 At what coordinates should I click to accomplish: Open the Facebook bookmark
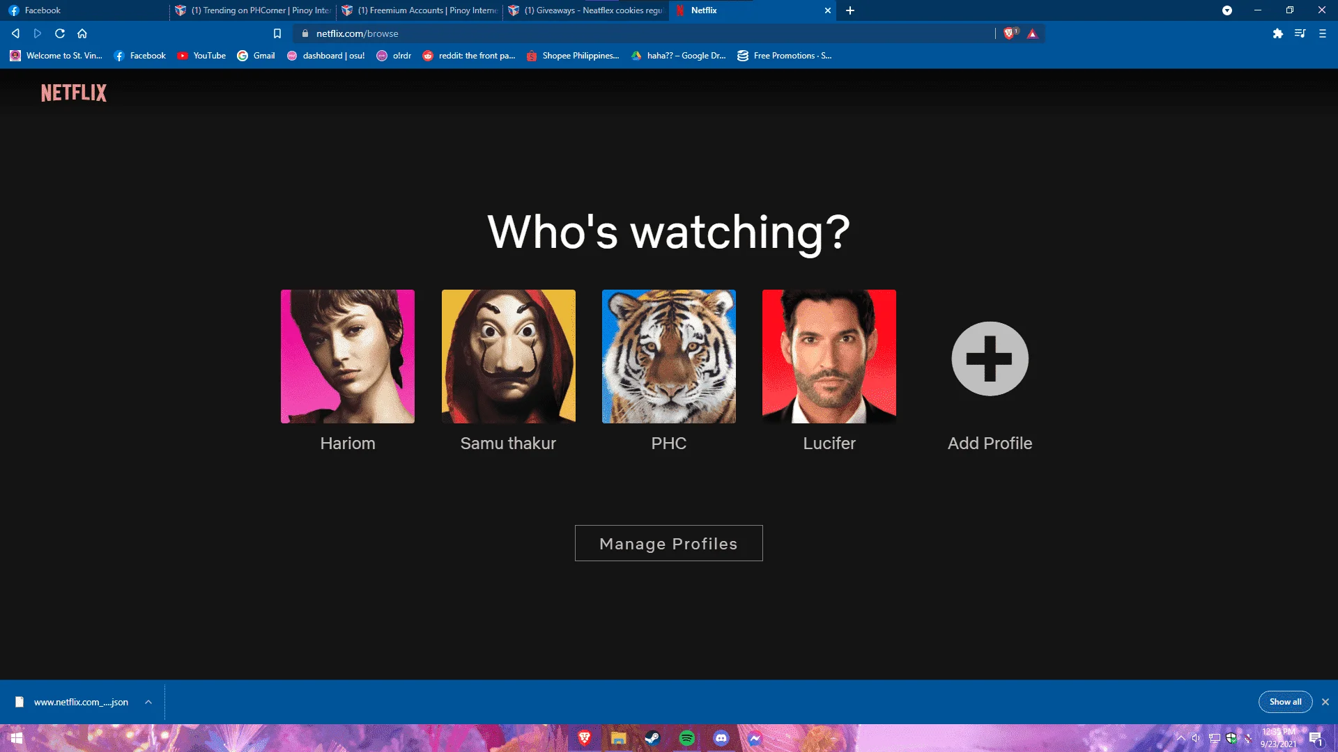pyautogui.click(x=140, y=56)
